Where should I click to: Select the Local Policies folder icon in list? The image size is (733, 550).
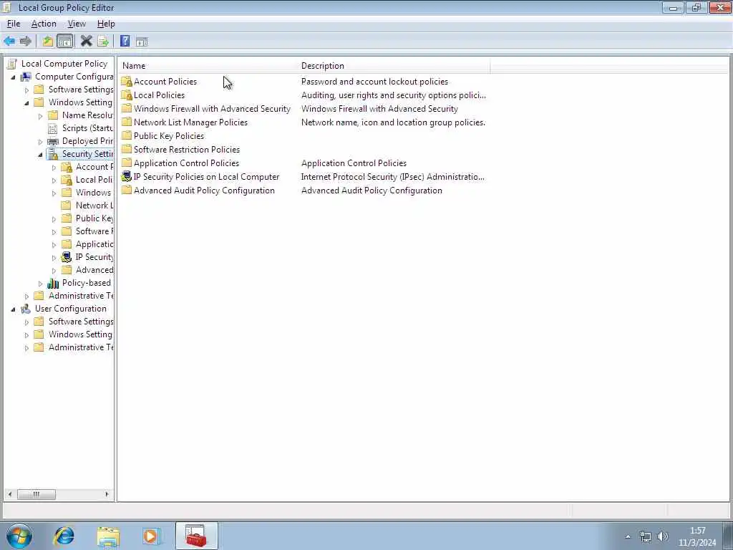[127, 95]
